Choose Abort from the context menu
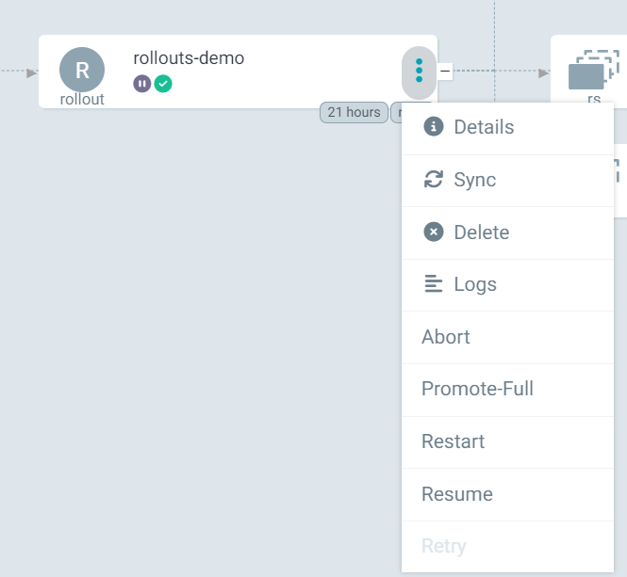Screen dimensions: 627x577 click(446, 337)
